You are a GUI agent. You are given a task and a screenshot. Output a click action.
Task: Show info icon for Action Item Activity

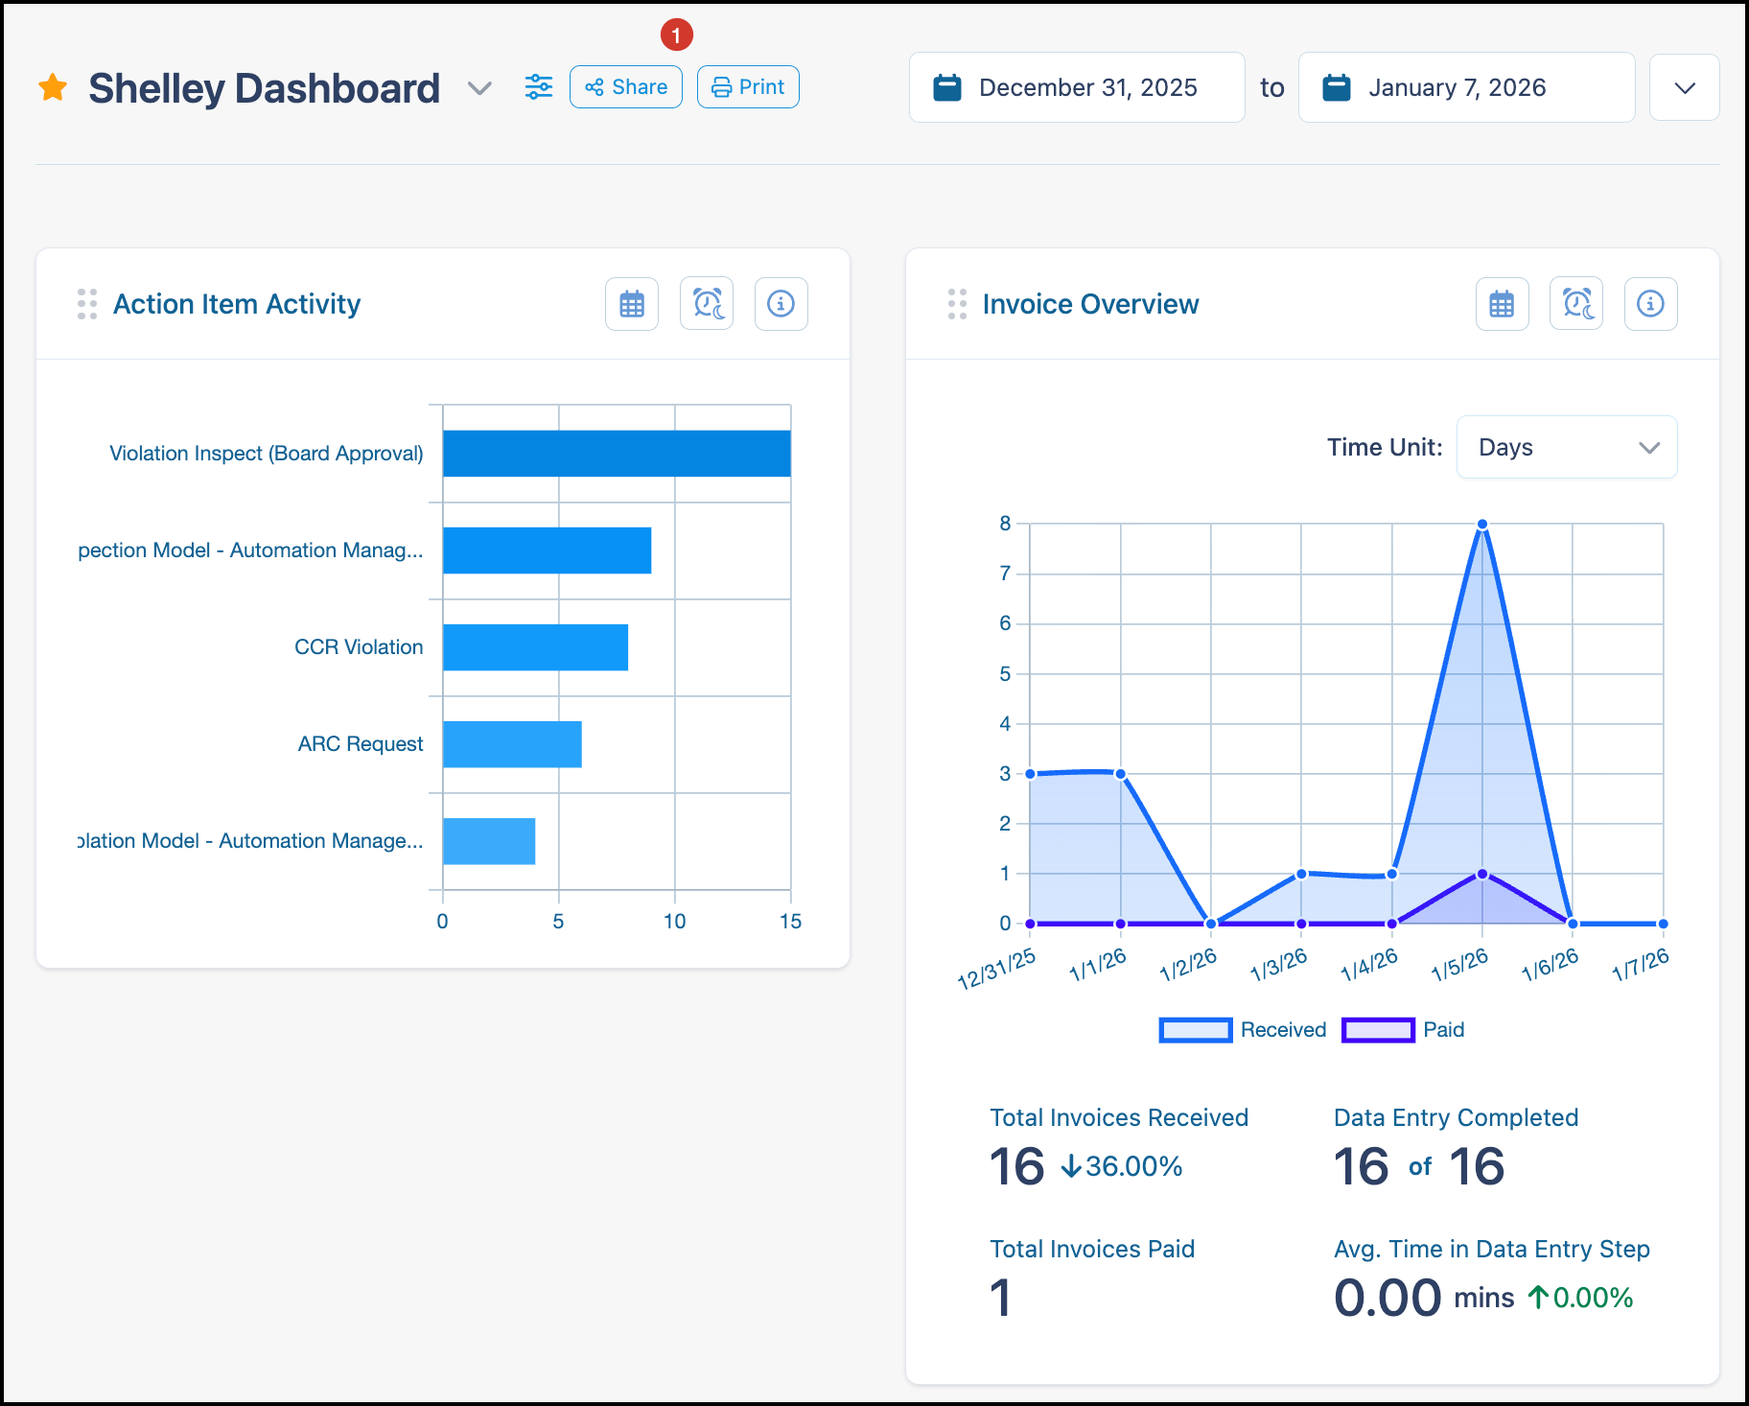pos(781,304)
